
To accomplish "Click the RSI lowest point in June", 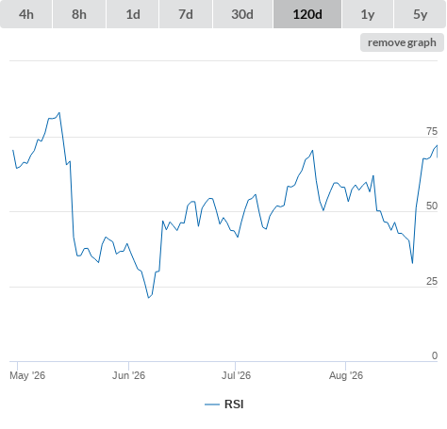I will pos(149,298).
